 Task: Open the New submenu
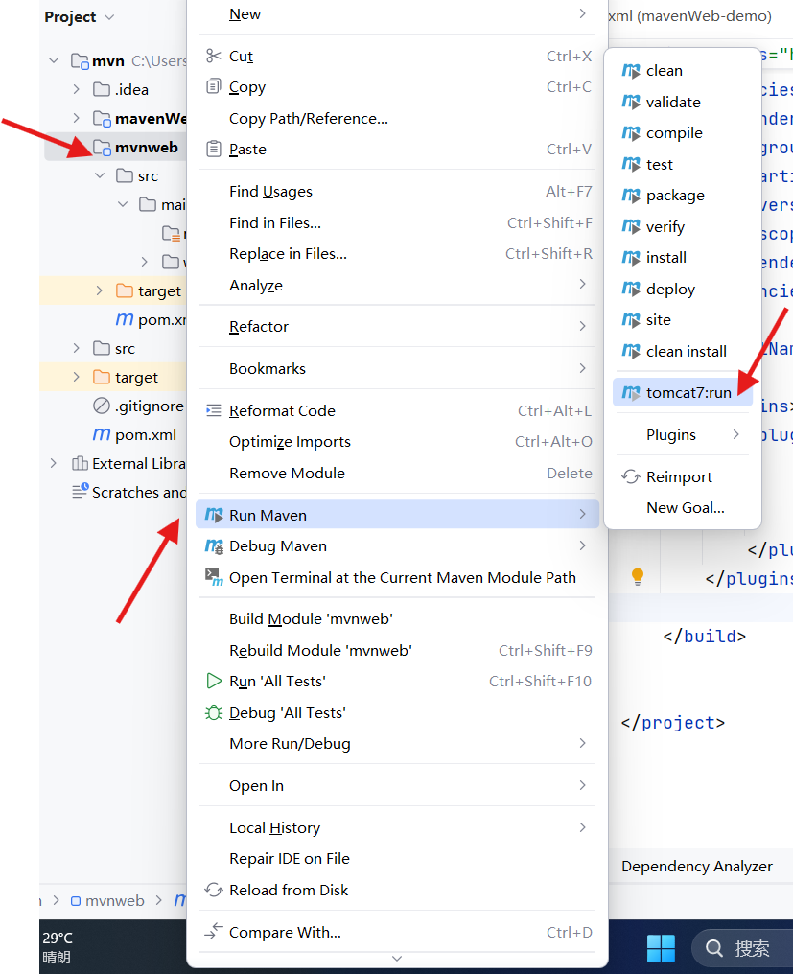397,14
